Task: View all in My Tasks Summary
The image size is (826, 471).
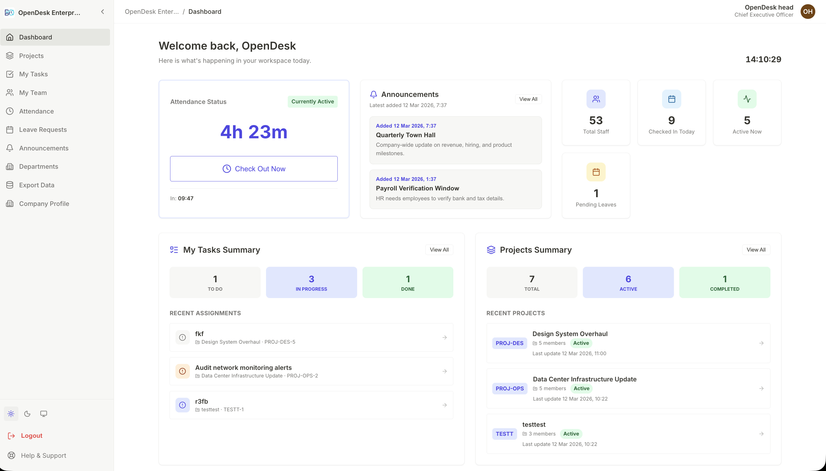Action: click(x=439, y=250)
